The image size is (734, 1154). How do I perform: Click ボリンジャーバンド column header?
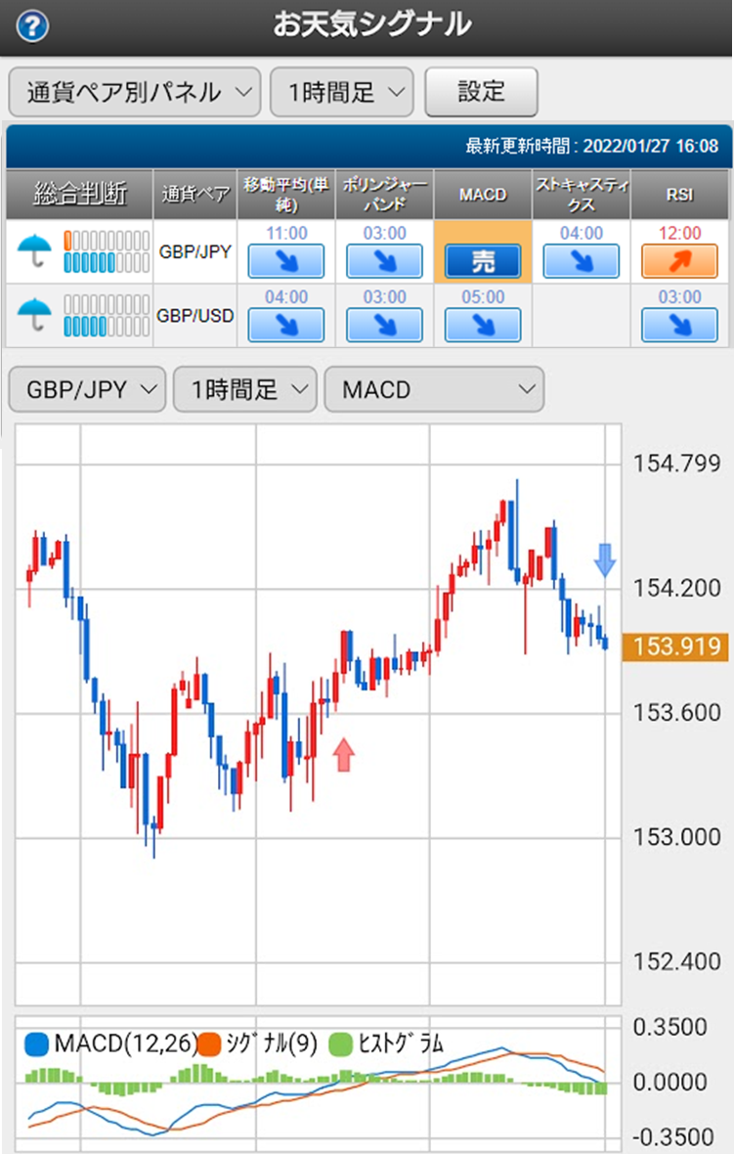385,195
